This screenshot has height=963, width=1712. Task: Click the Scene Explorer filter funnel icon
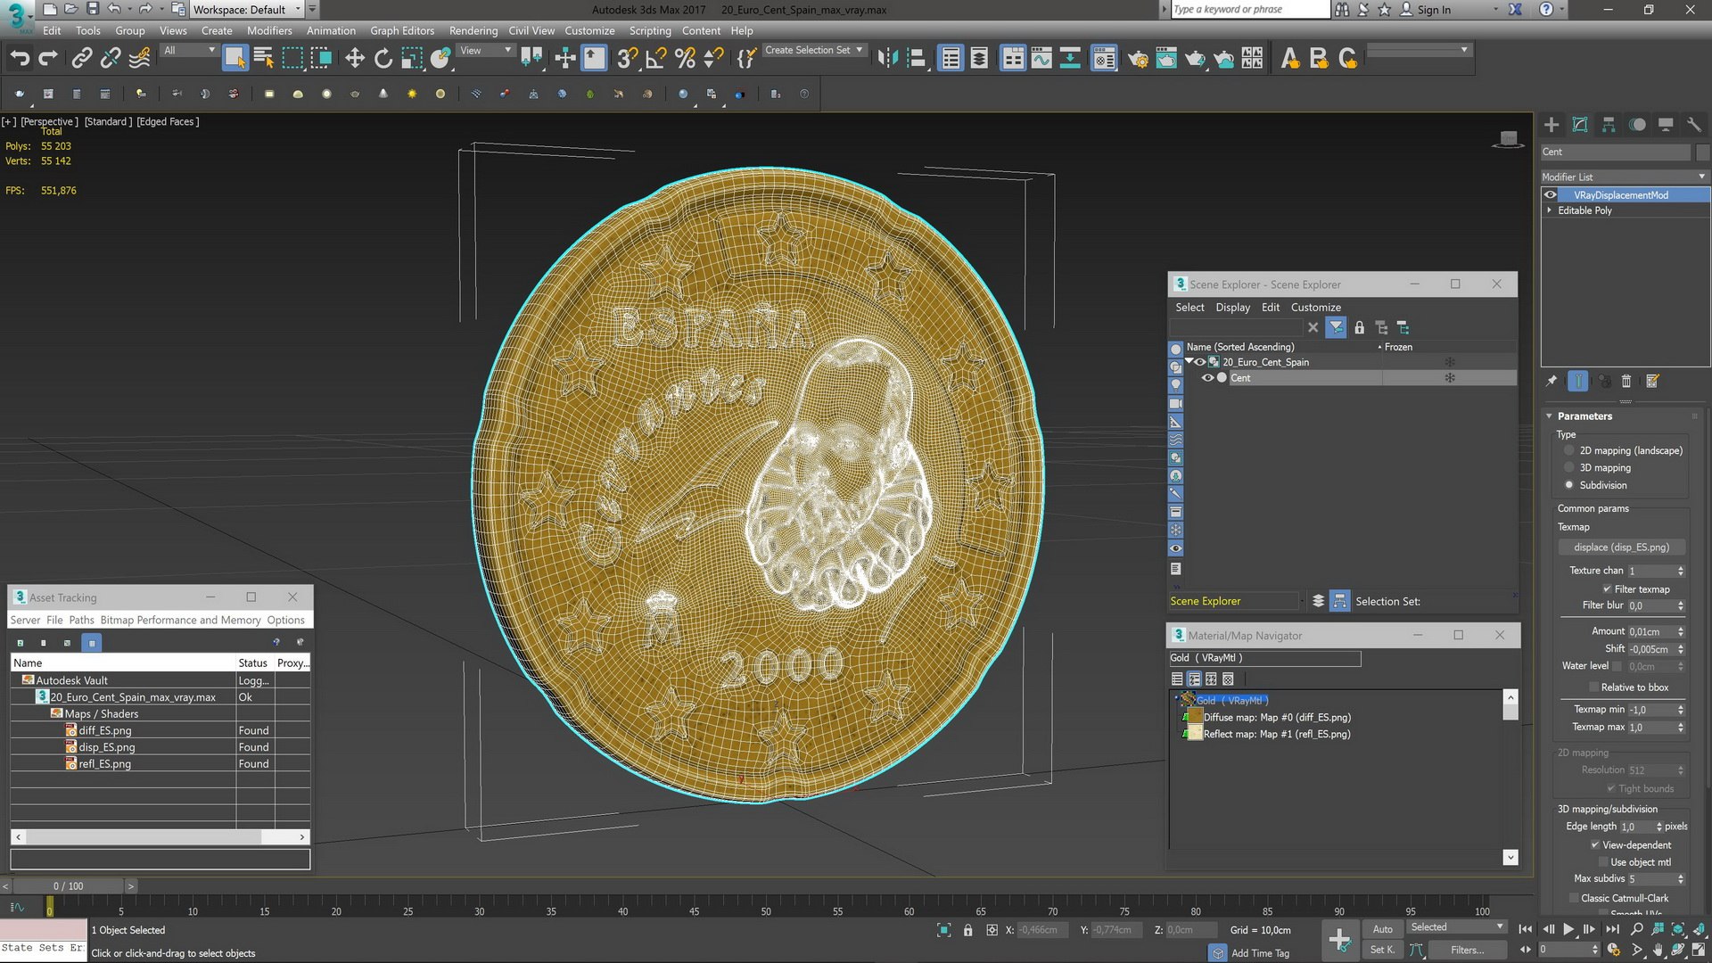click(x=1336, y=328)
